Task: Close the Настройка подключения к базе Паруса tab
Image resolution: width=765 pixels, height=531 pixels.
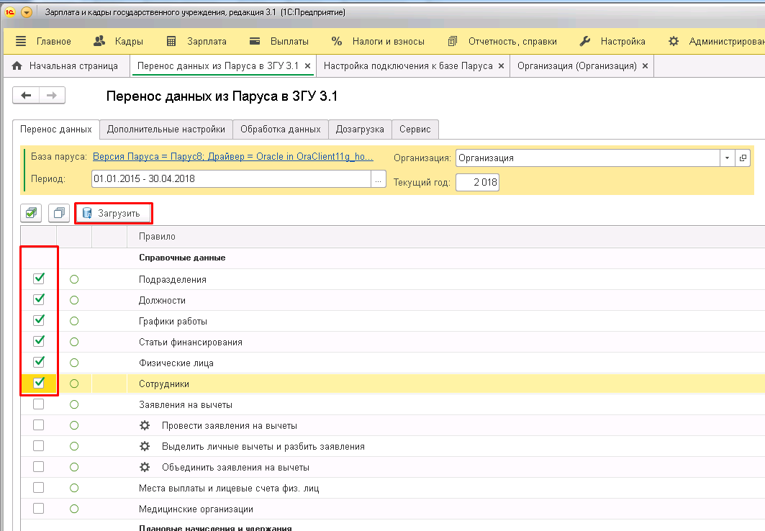Action: (x=501, y=66)
